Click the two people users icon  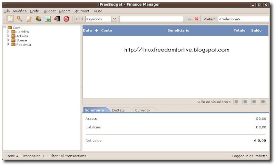(x=38, y=19)
